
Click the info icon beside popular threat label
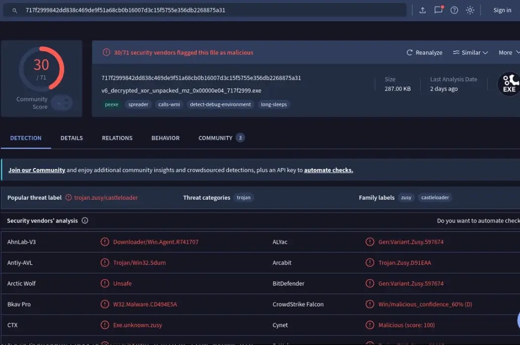tap(68, 197)
